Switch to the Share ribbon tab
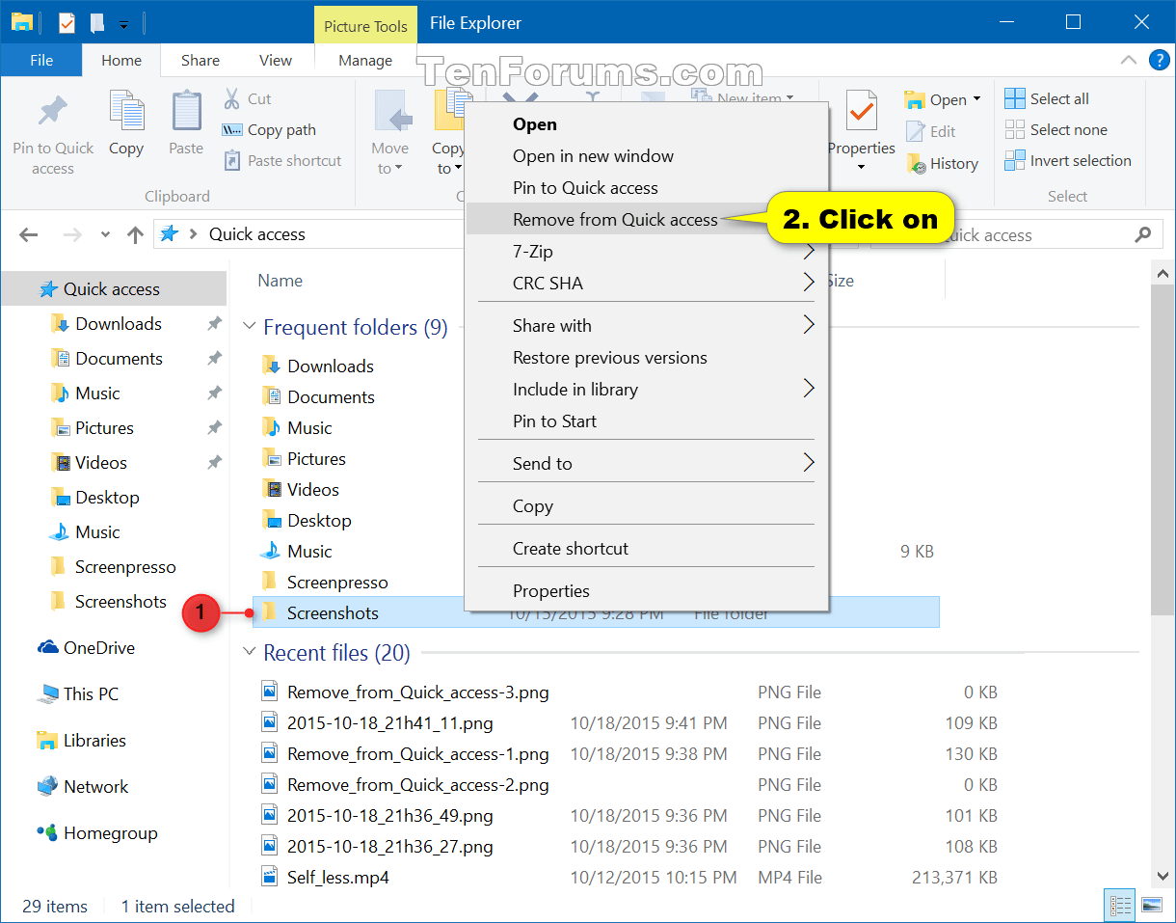This screenshot has height=923, width=1176. point(200,60)
